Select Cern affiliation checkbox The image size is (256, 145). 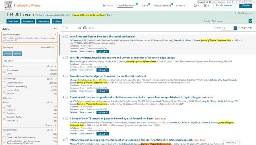tap(4, 134)
